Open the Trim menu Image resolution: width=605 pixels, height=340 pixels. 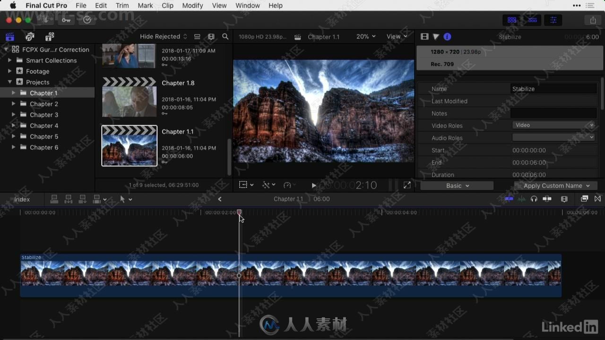coord(122,6)
